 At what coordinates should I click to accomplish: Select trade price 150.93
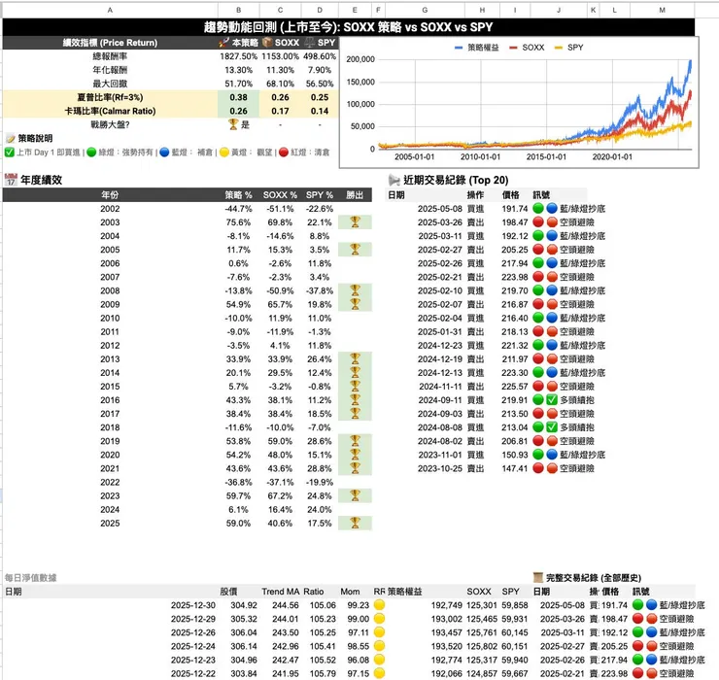click(515, 455)
